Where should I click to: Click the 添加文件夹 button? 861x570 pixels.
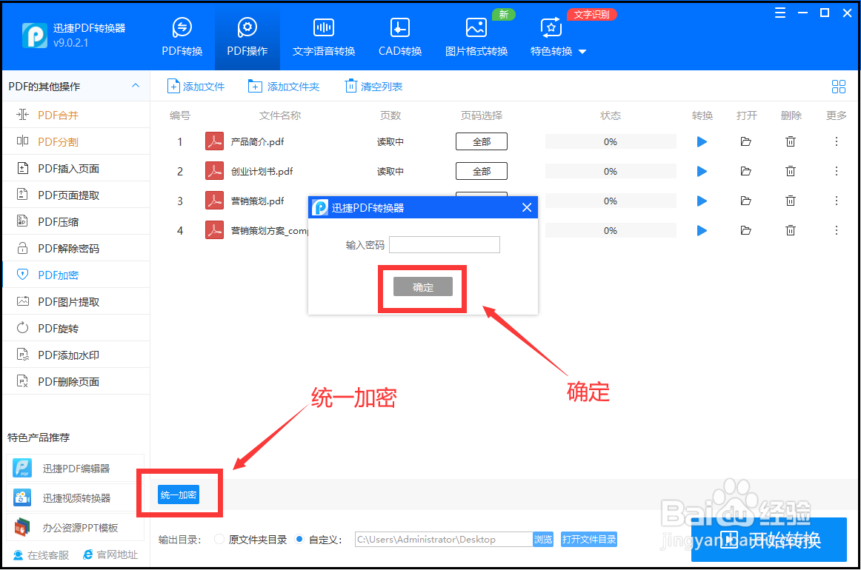click(283, 86)
